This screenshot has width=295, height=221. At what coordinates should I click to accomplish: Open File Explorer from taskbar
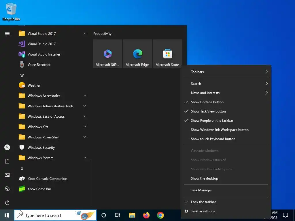[x=132, y=215]
